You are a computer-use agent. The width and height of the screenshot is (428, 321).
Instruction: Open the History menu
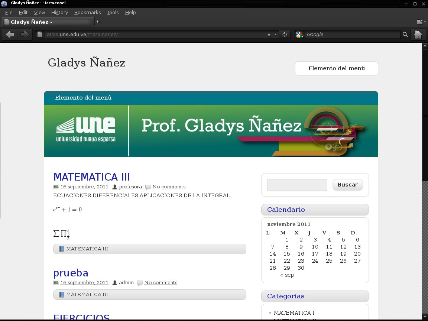click(x=59, y=12)
